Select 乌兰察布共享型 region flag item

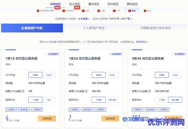[45, 11]
